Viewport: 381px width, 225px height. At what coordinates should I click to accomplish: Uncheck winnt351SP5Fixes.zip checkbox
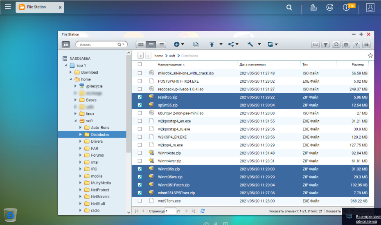point(140,193)
